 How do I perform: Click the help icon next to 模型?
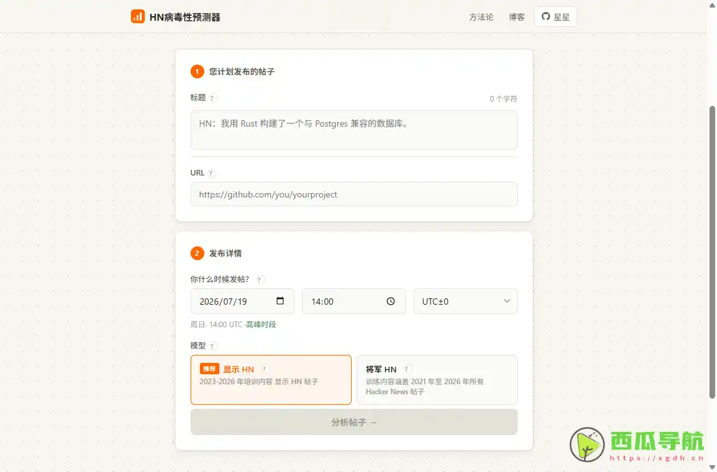click(x=212, y=346)
